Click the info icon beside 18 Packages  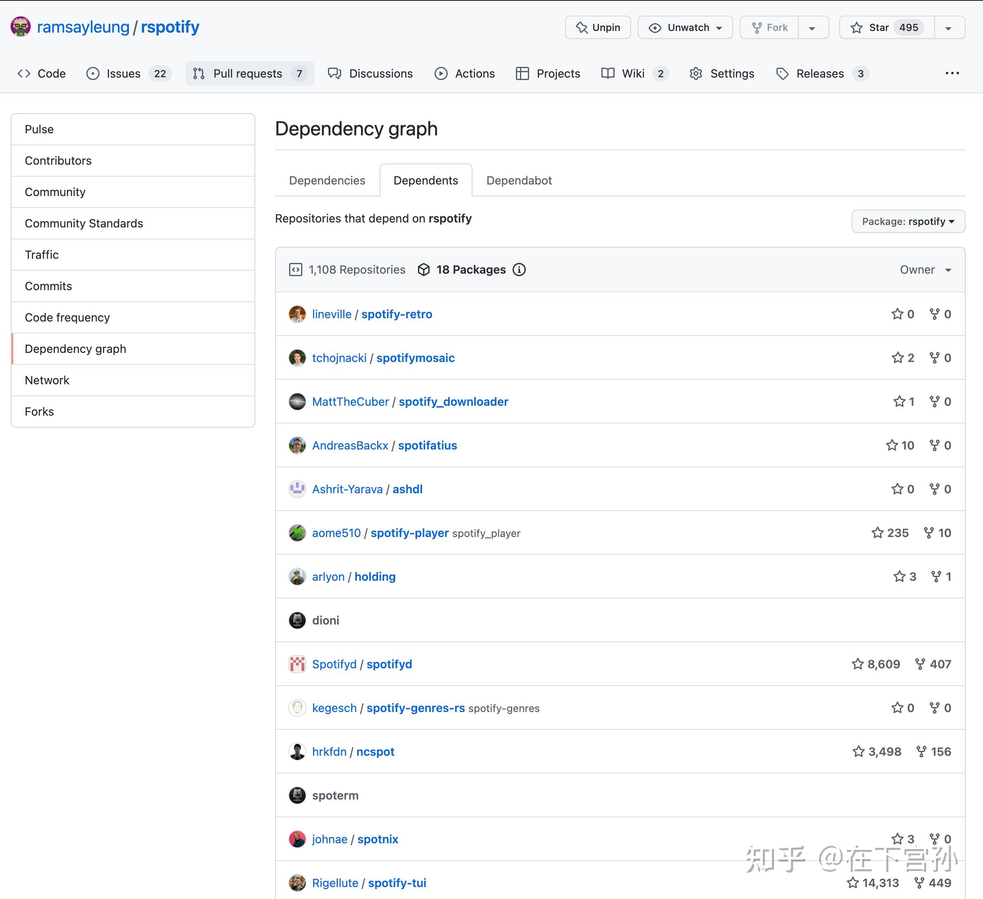tap(519, 270)
